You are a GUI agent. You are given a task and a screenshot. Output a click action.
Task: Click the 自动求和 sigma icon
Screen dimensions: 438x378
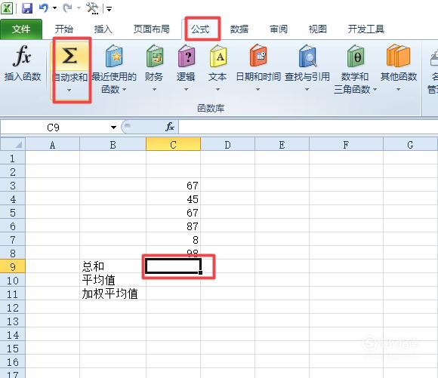(69, 56)
